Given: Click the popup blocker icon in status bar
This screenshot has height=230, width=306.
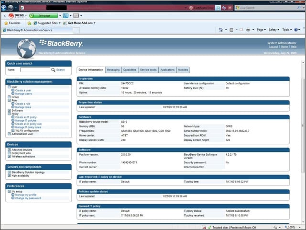Looking at the screenshot, I should [x=204, y=227].
